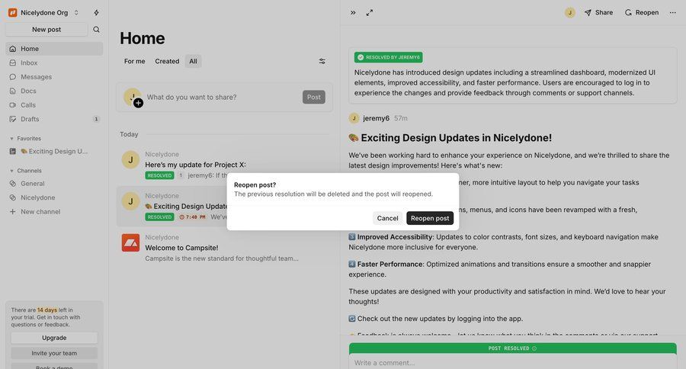Click the 57m timestamp
Image resolution: width=686 pixels, height=369 pixels.
coord(400,118)
